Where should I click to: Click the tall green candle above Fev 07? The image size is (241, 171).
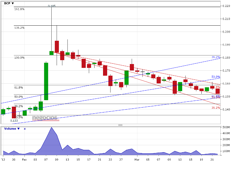click(46, 81)
